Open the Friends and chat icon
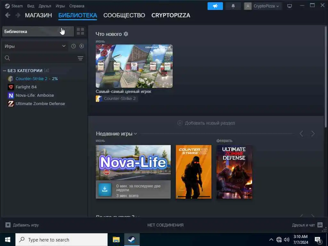Image resolution: width=328 pixels, height=246 pixels. click(x=320, y=225)
